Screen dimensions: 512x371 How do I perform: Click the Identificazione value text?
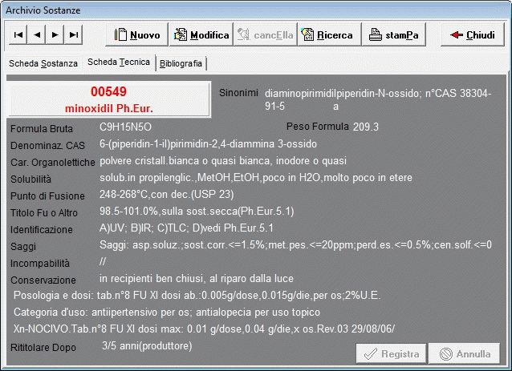tap(186, 228)
